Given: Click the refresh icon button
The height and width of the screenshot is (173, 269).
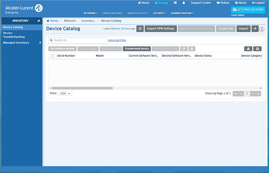Looking at the screenshot, I should (x=140, y=29).
